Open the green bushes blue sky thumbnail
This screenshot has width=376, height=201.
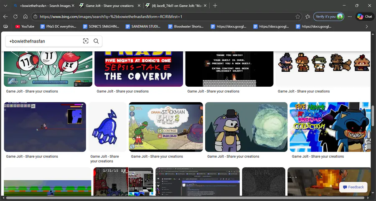48,182
